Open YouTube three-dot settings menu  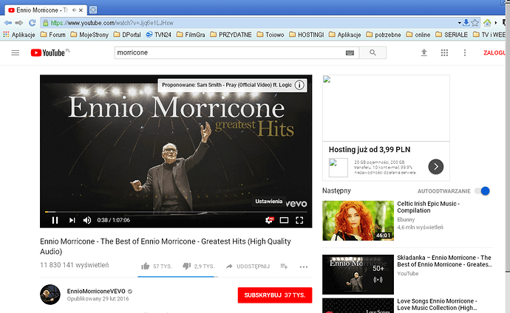coord(465,52)
